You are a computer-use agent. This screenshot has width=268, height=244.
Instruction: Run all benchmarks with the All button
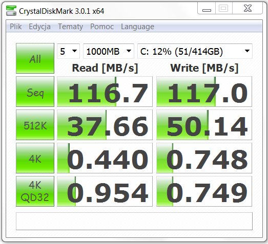[35, 58]
